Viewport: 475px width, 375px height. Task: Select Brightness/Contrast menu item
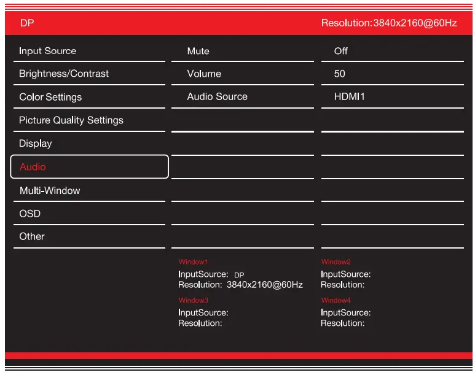[x=89, y=74]
